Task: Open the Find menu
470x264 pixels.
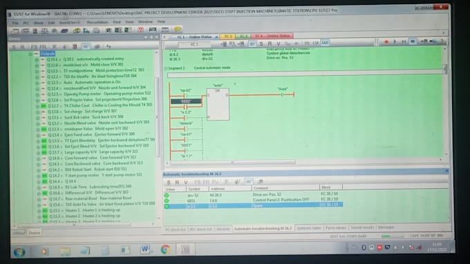Action: click(117, 22)
